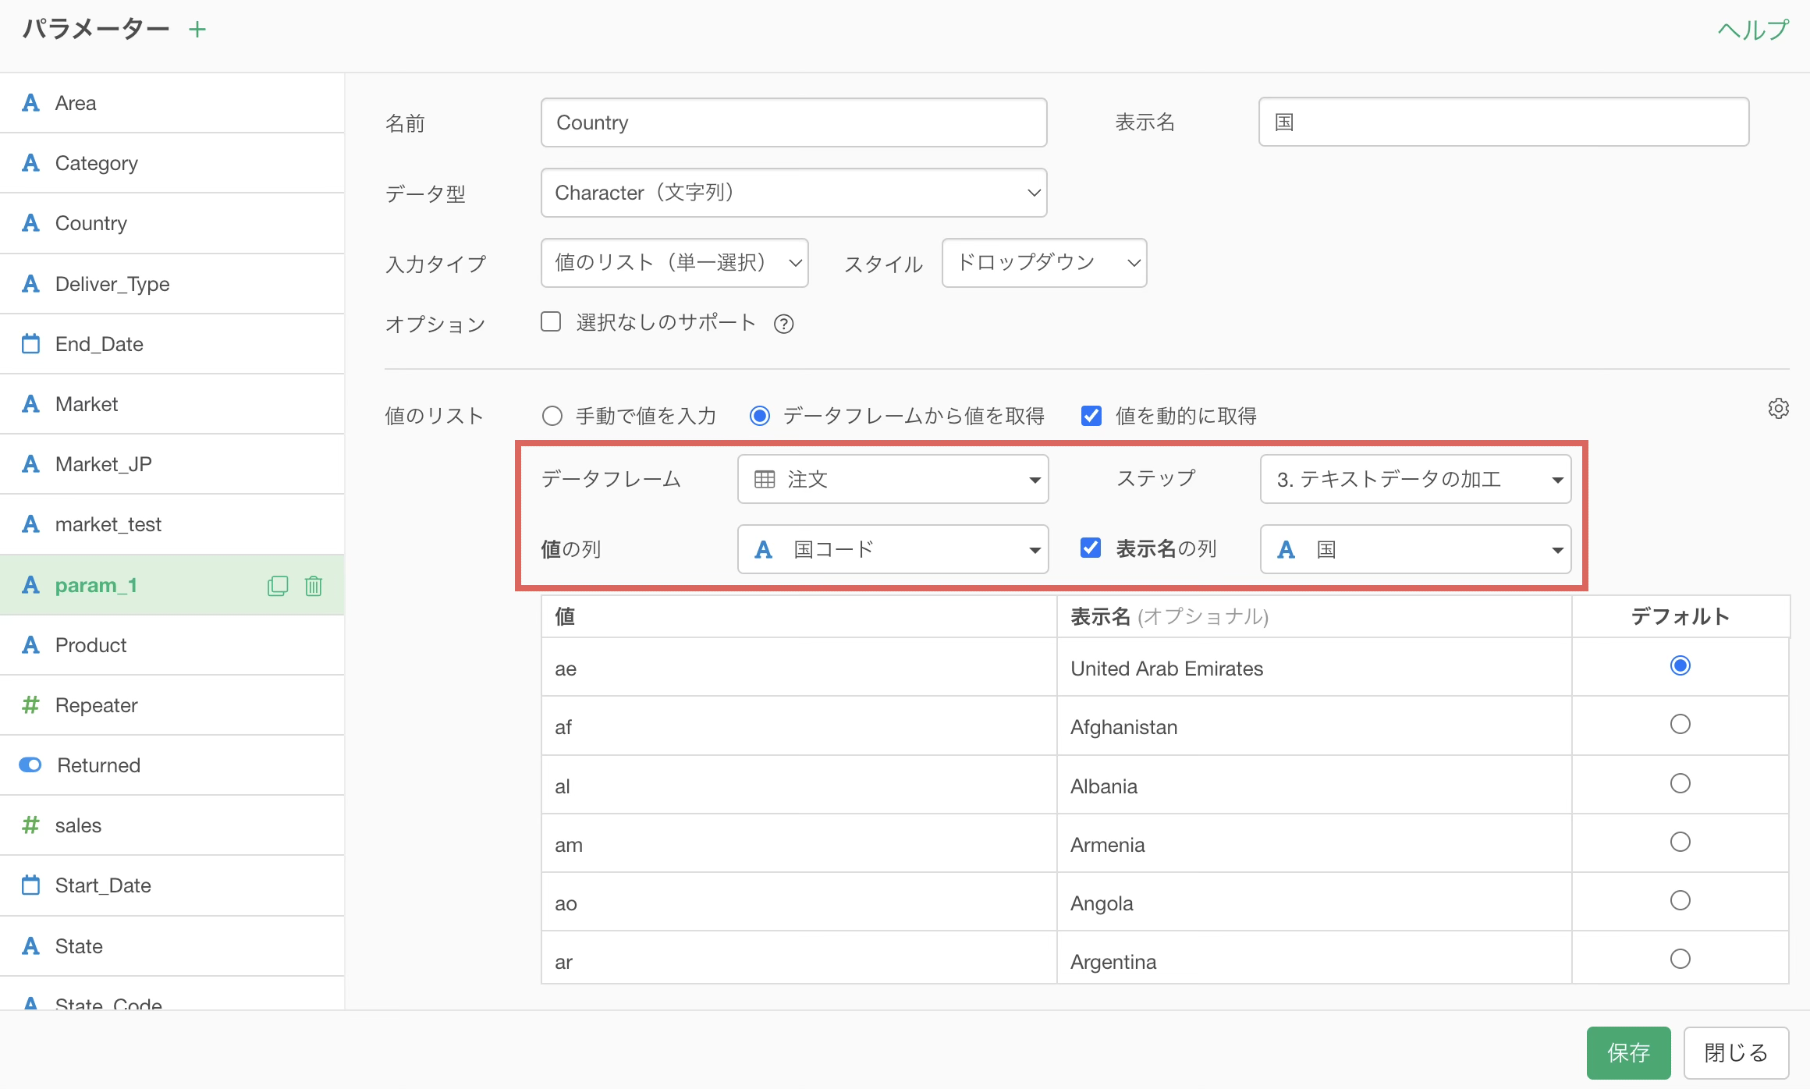Image resolution: width=1810 pixels, height=1089 pixels.
Task: Open 値の列 国コード dropdown
Action: [x=893, y=549]
